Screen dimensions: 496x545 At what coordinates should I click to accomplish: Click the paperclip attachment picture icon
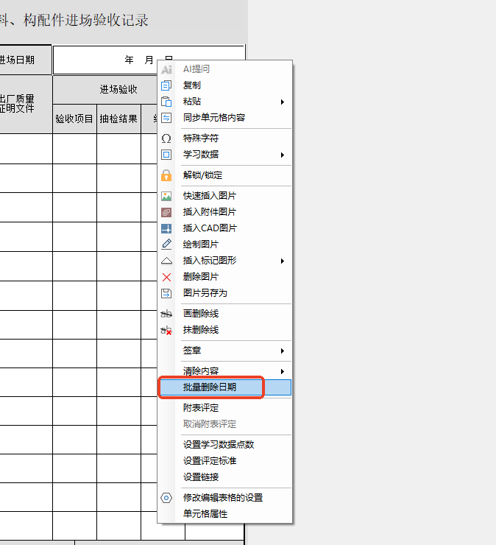166,212
